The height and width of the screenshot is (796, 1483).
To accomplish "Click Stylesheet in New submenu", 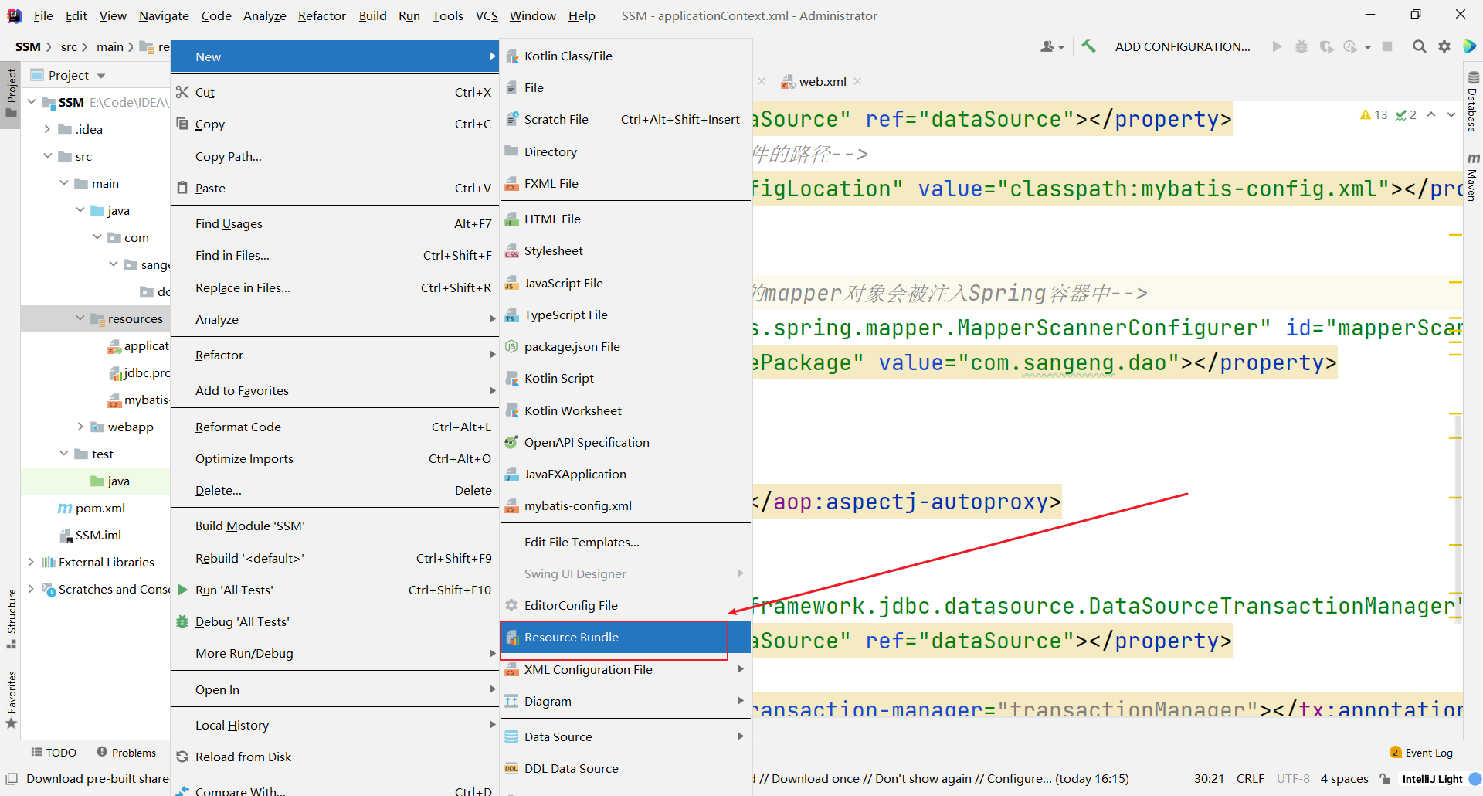I will pyautogui.click(x=626, y=250).
